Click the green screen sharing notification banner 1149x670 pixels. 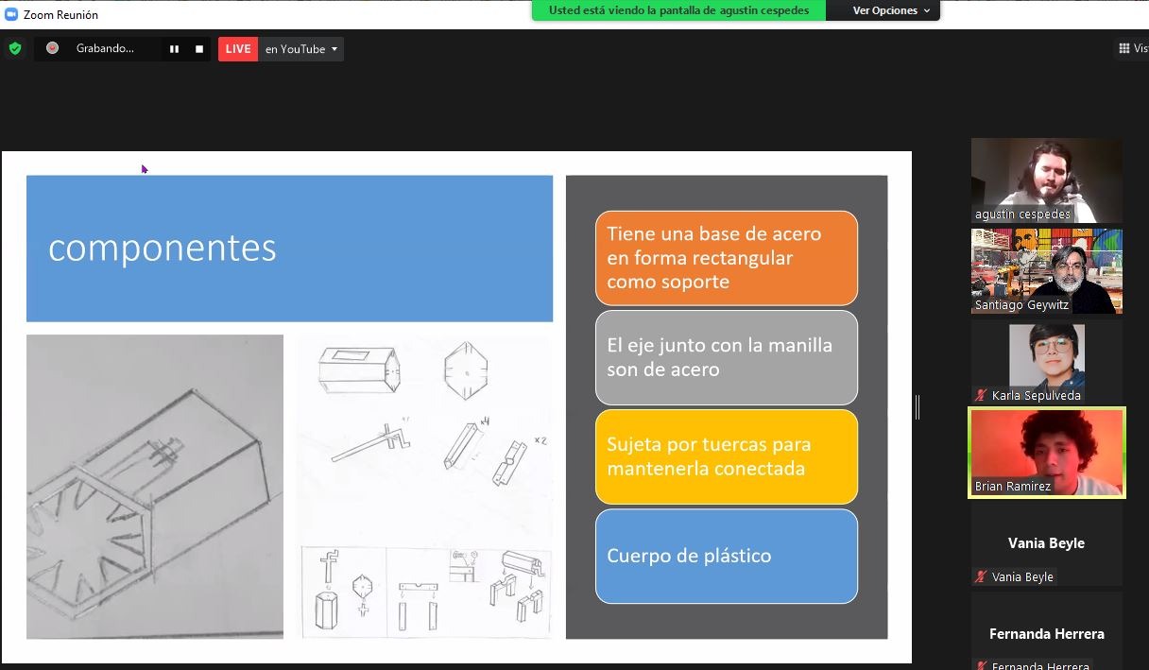(x=678, y=10)
